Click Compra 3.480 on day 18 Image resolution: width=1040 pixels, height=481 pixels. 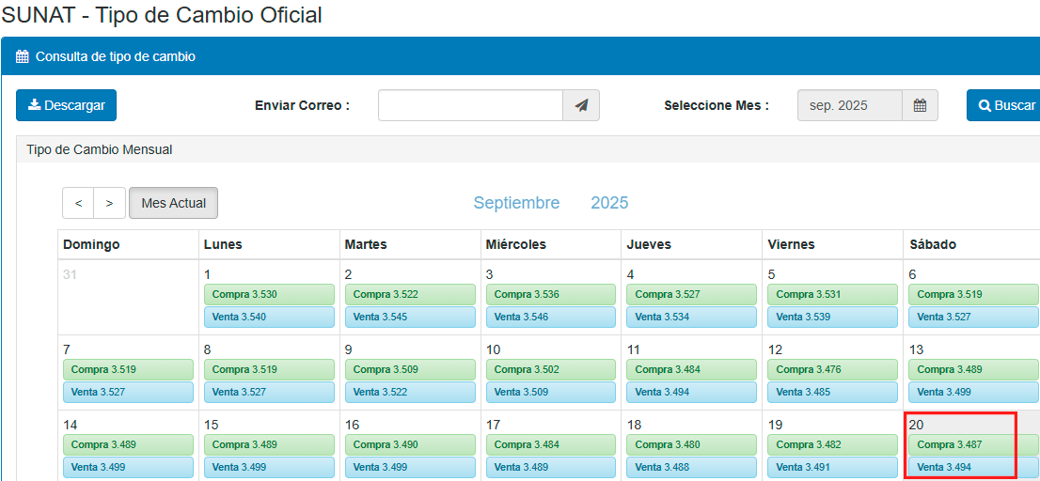pyautogui.click(x=692, y=445)
